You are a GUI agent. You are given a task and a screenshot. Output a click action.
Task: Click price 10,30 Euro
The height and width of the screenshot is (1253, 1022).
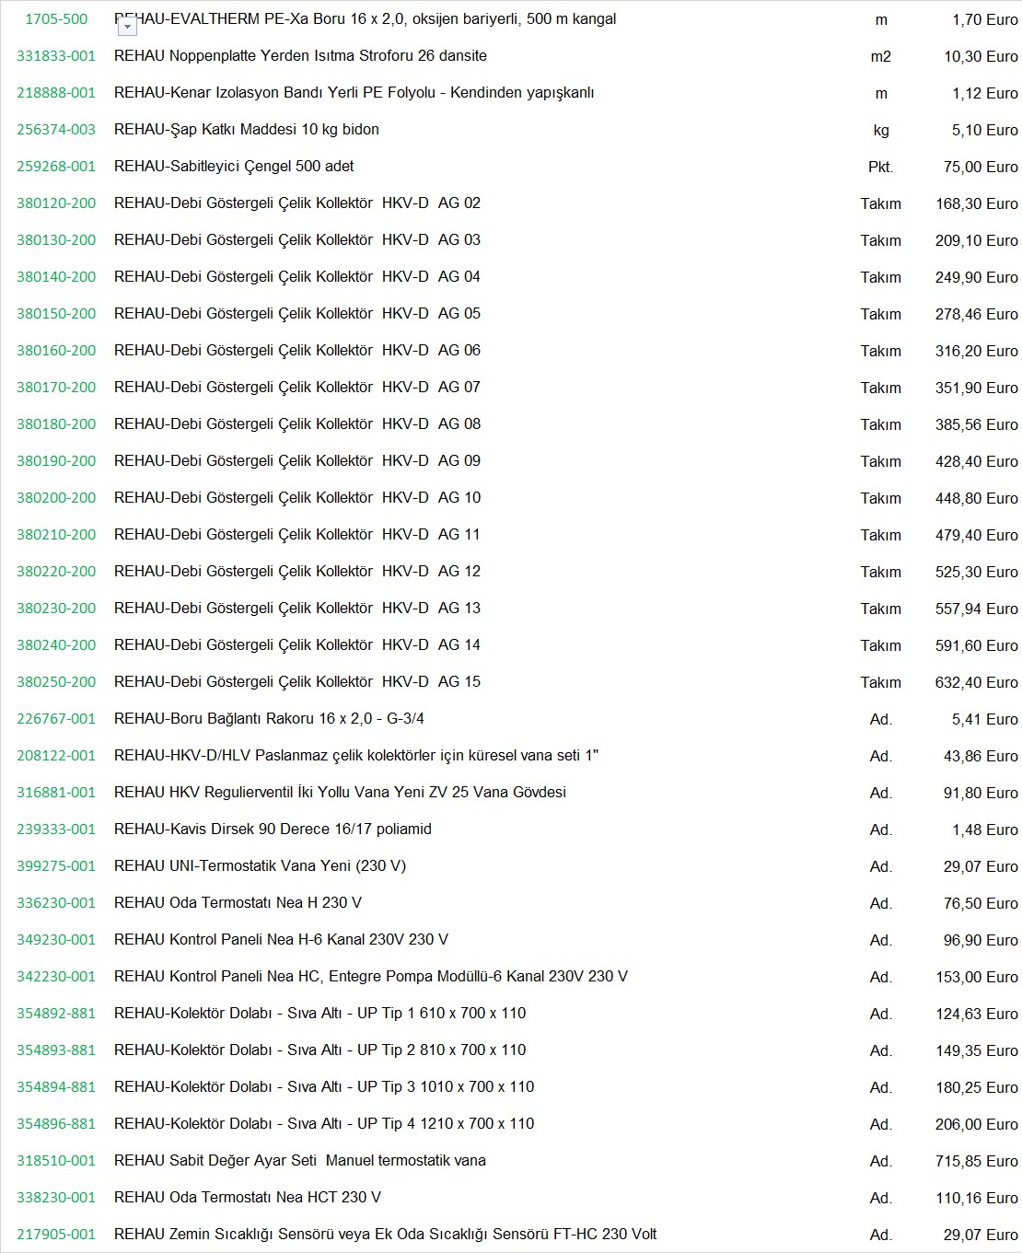click(981, 56)
